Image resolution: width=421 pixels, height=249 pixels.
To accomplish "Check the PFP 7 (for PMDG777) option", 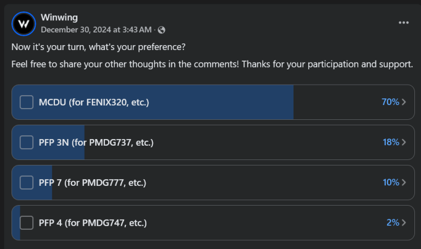I will point(26,182).
